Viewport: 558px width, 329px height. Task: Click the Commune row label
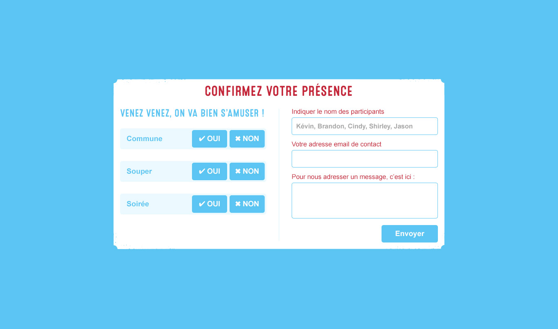[x=145, y=139]
